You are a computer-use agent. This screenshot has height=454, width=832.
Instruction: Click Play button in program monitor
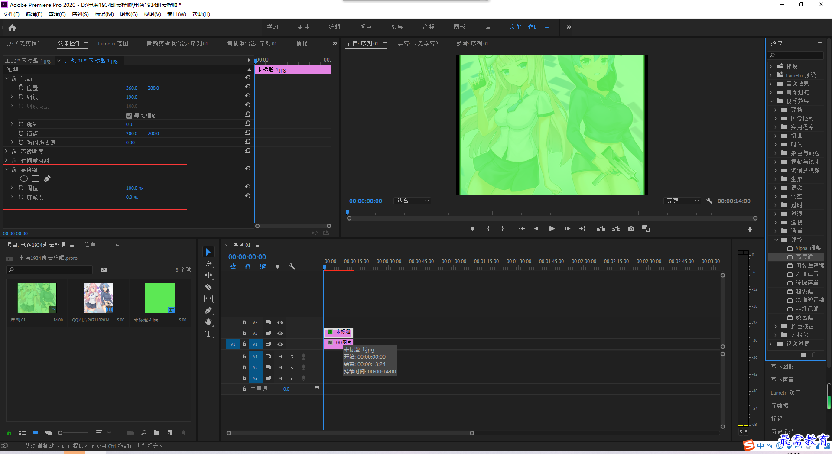pos(552,229)
